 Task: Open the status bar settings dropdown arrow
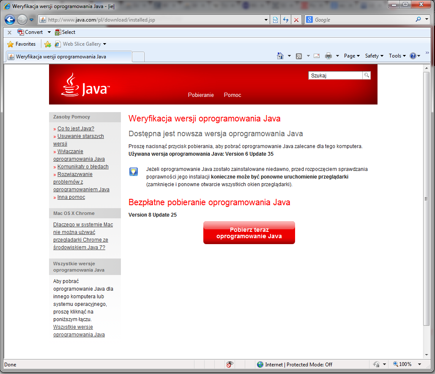pos(385,364)
